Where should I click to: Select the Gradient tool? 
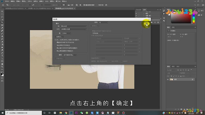pyautogui.click(x=2, y=44)
